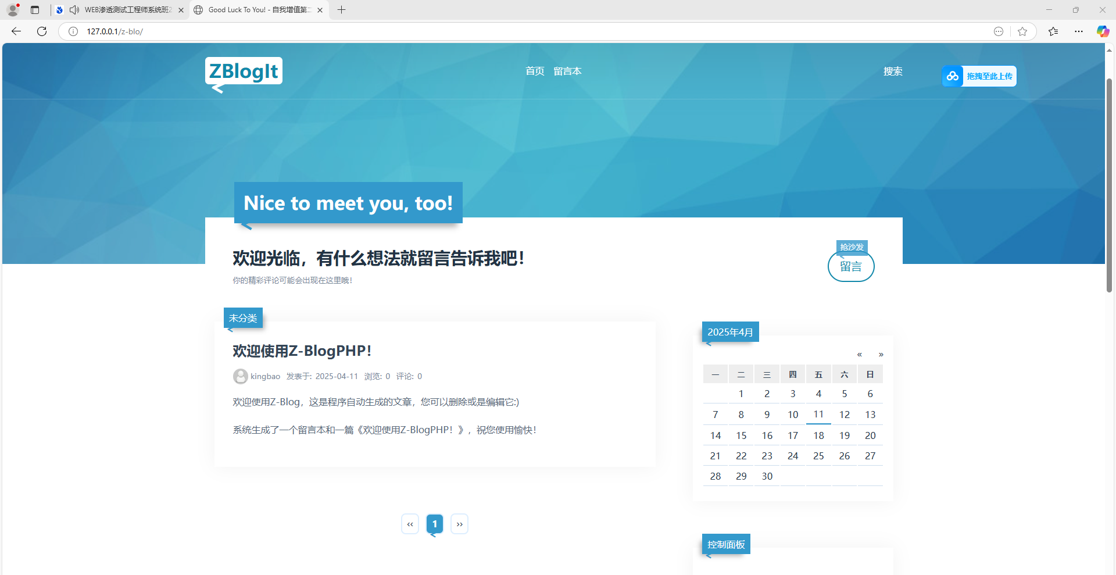Open browser settings three-dot menu
Viewport: 1116px width, 575px height.
(x=1079, y=31)
